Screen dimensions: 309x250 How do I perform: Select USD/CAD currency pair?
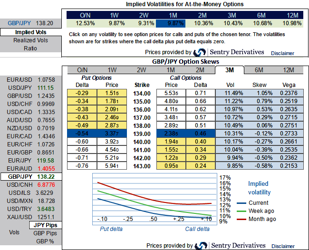pyautogui.click(x=31, y=112)
